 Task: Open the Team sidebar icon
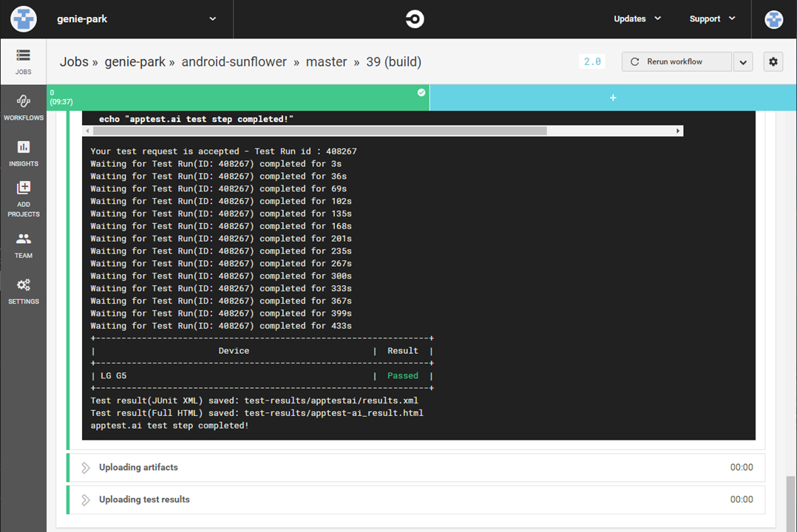[x=24, y=245]
